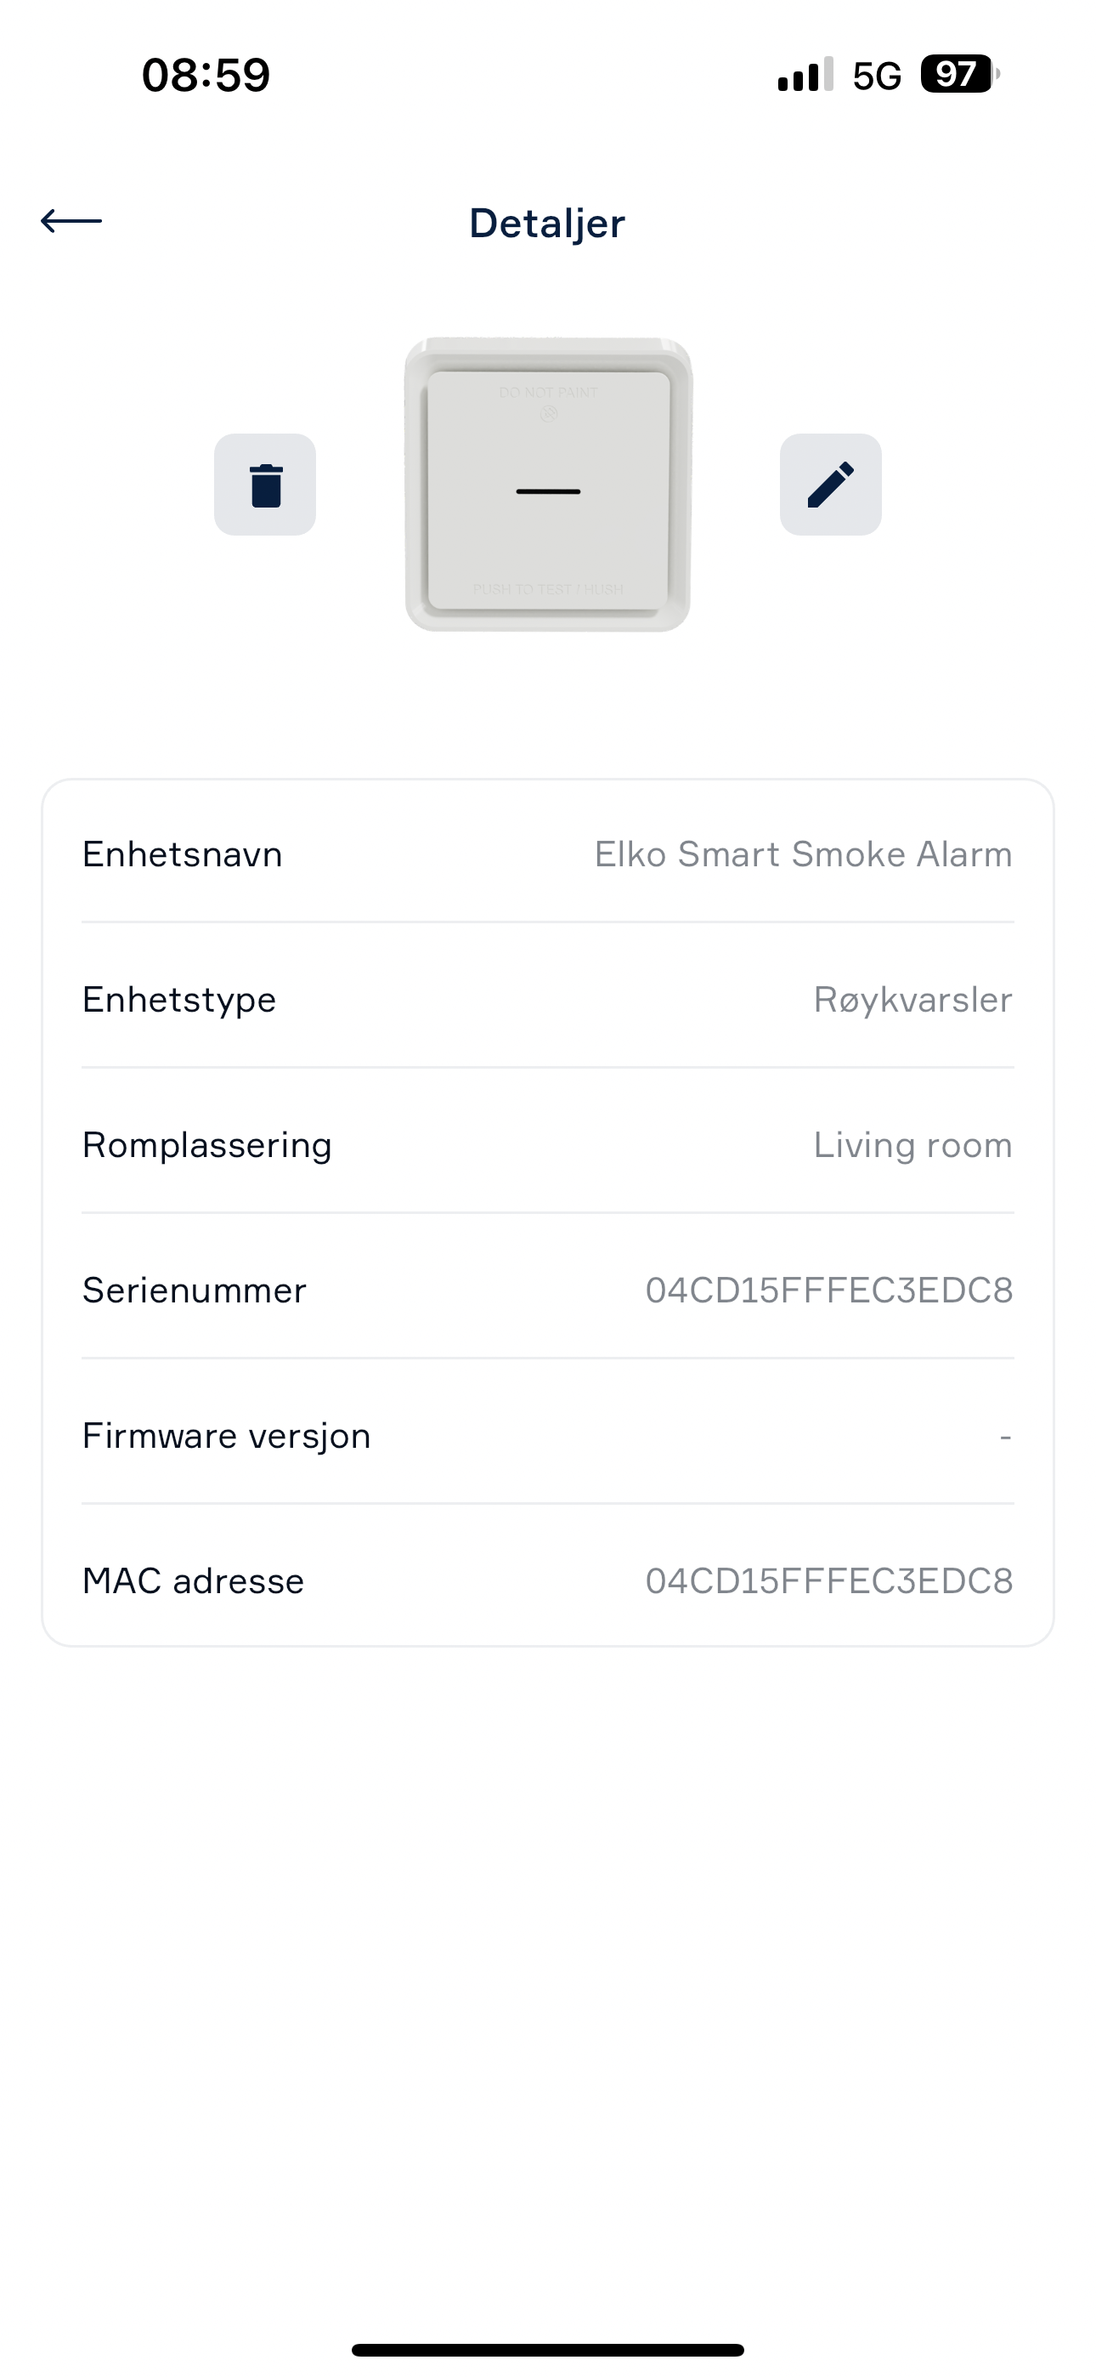Tap the smoke alarm device image
Screen dimensions: 1096x2377
[548, 485]
